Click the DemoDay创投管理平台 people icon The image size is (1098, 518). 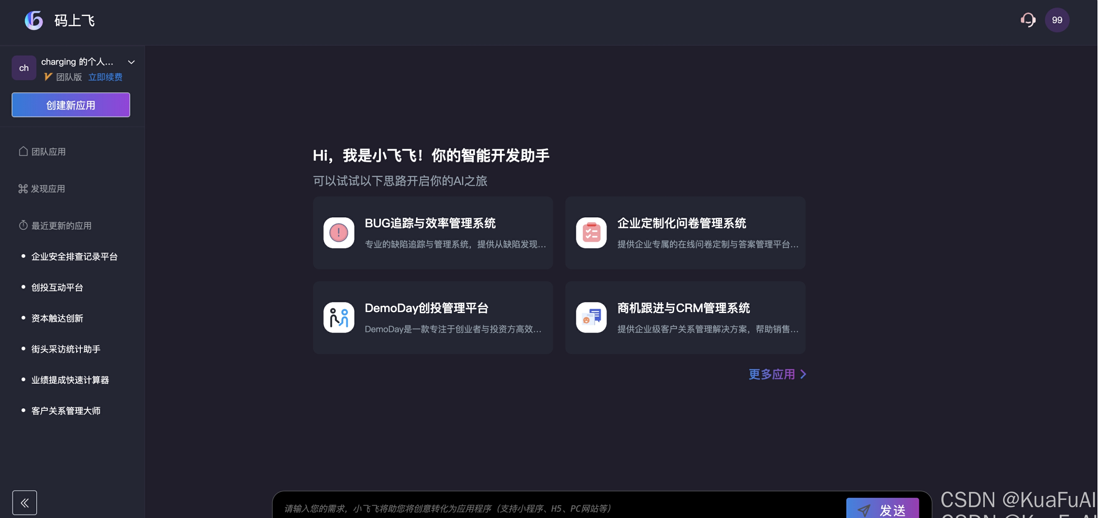pyautogui.click(x=338, y=317)
